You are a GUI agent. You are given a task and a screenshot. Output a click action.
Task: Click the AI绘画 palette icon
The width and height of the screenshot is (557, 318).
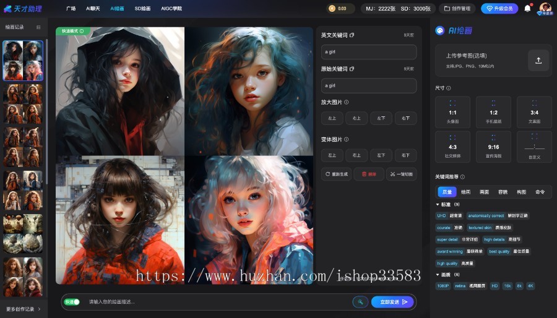coord(440,30)
